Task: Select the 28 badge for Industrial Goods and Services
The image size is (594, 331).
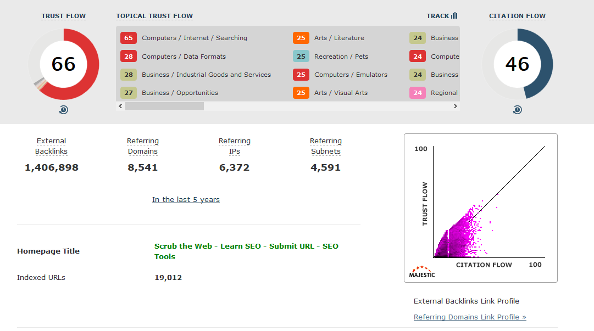Action: coord(129,75)
